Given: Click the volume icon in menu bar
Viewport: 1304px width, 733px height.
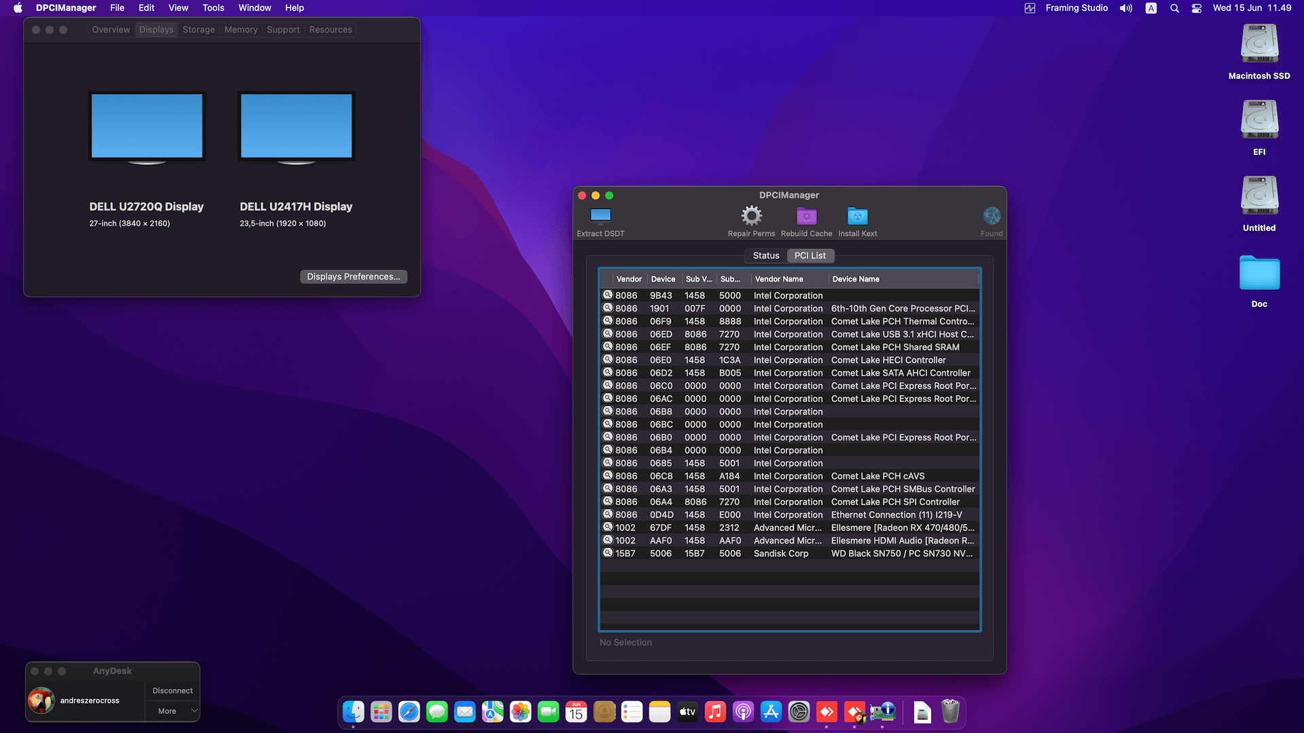Looking at the screenshot, I should [1126, 8].
